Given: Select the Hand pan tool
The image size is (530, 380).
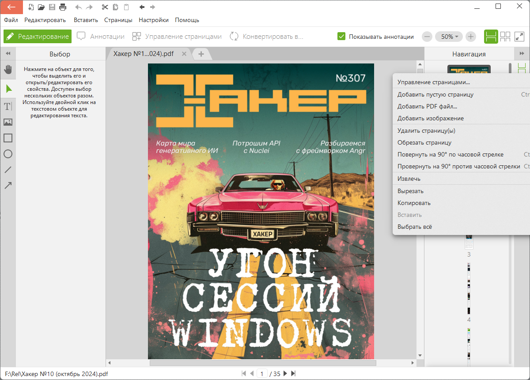Looking at the screenshot, I should (x=8, y=70).
